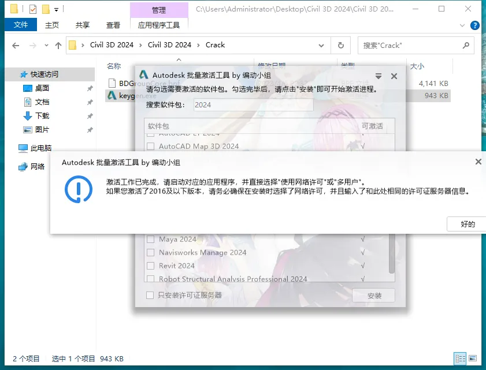Click quick access toolbar properties icon
This screenshot has width=486, height=370.
tap(33, 9)
